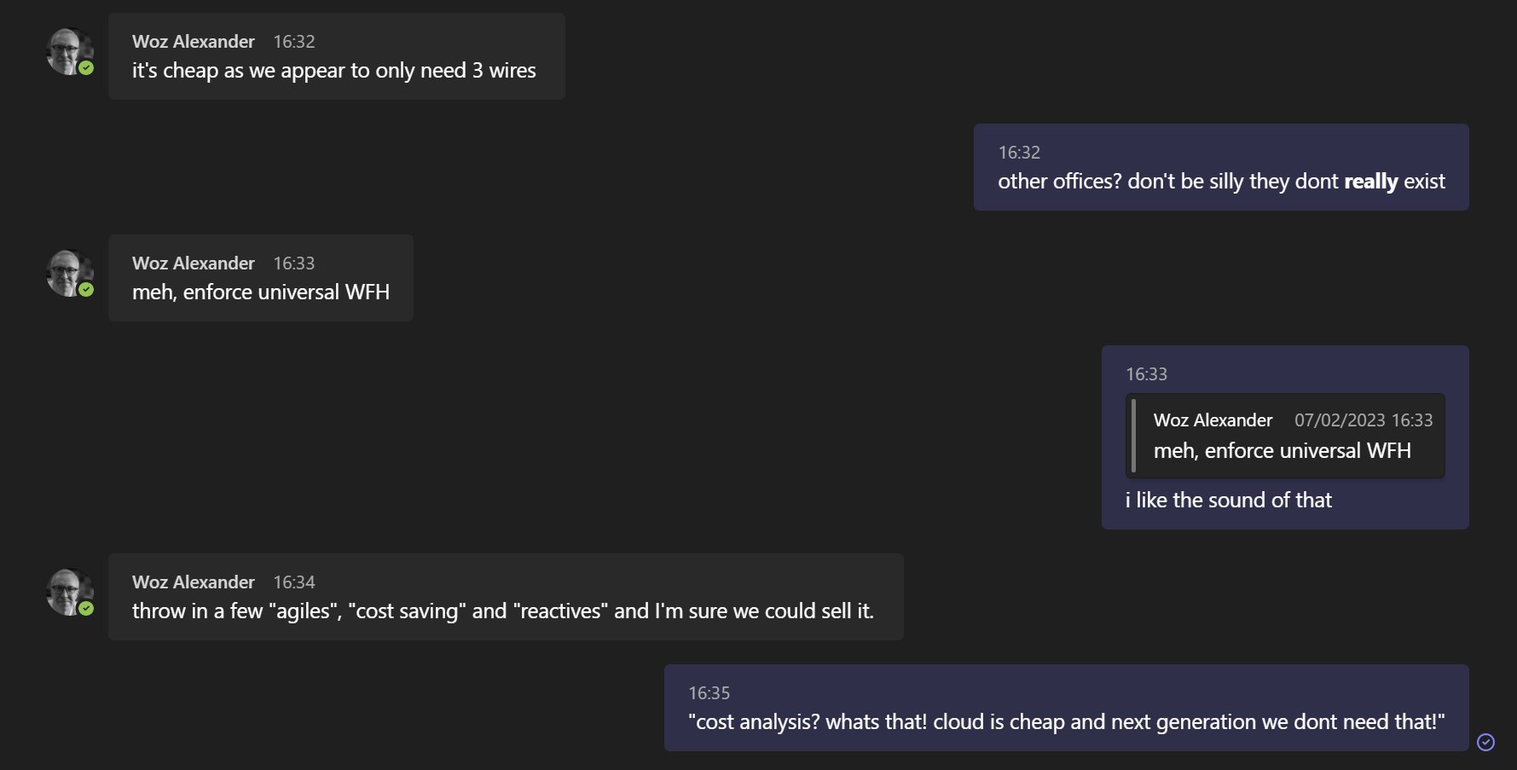Click the Woz Alexander name on the 16:33 message
Screen dimensions: 1517x770
click(x=194, y=263)
